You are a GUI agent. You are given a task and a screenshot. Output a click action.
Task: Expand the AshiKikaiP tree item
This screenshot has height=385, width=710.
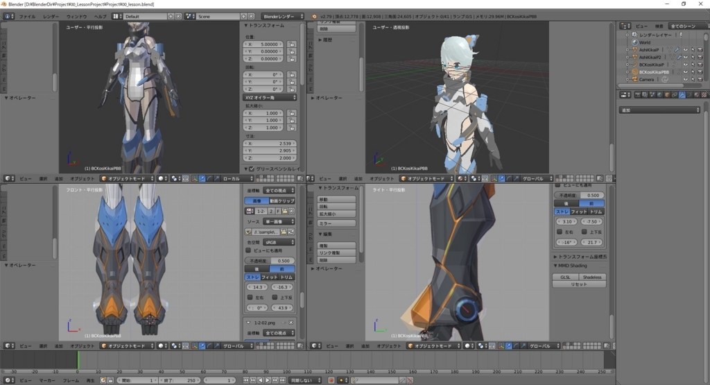pyautogui.click(x=627, y=50)
